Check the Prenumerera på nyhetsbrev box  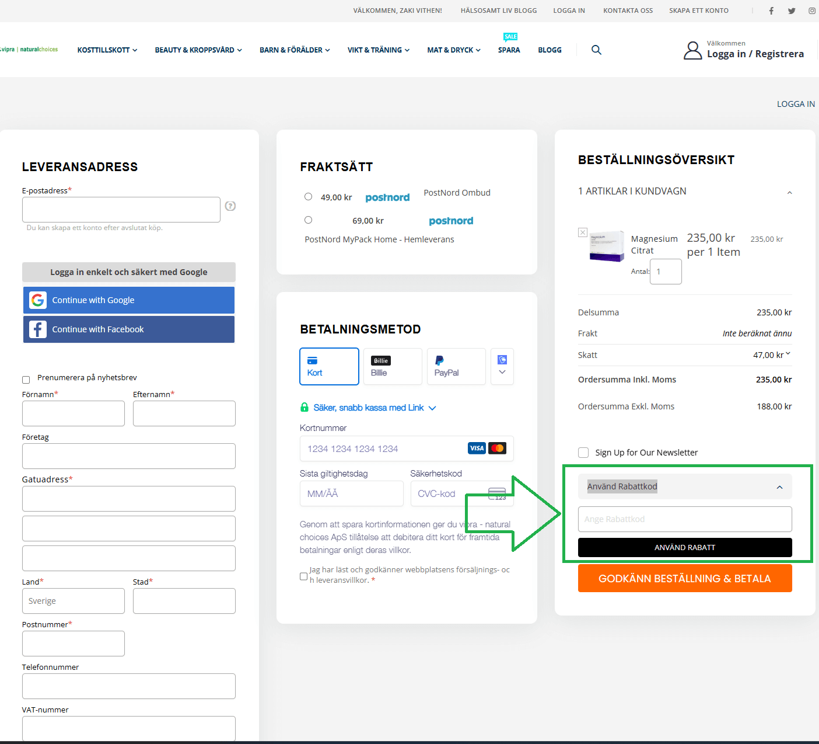tap(26, 380)
